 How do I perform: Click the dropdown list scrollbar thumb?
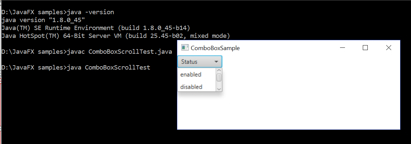(x=219, y=77)
